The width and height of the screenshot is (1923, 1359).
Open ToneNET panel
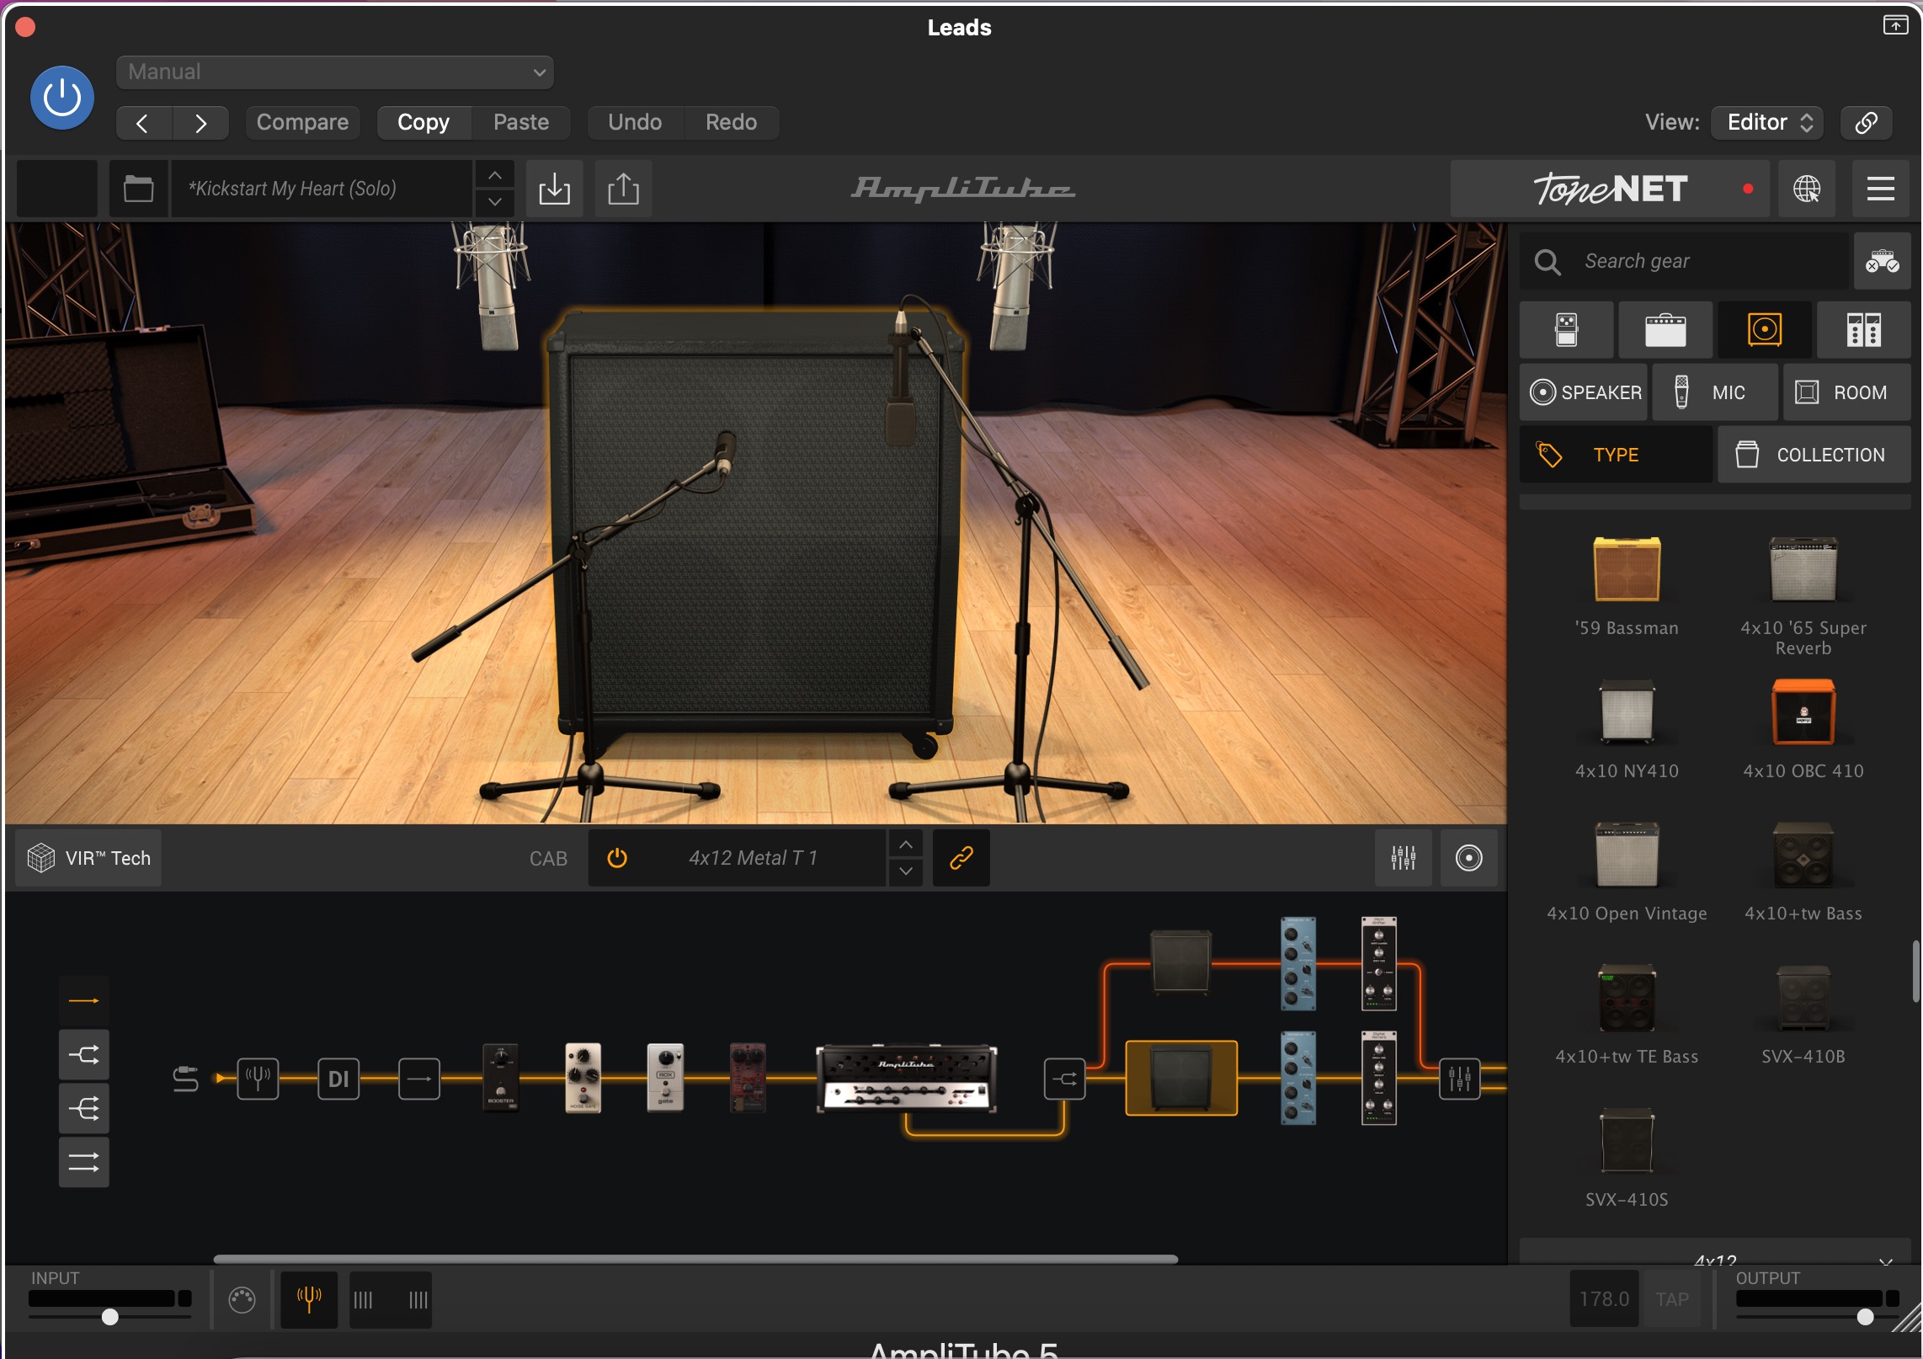pos(1610,189)
